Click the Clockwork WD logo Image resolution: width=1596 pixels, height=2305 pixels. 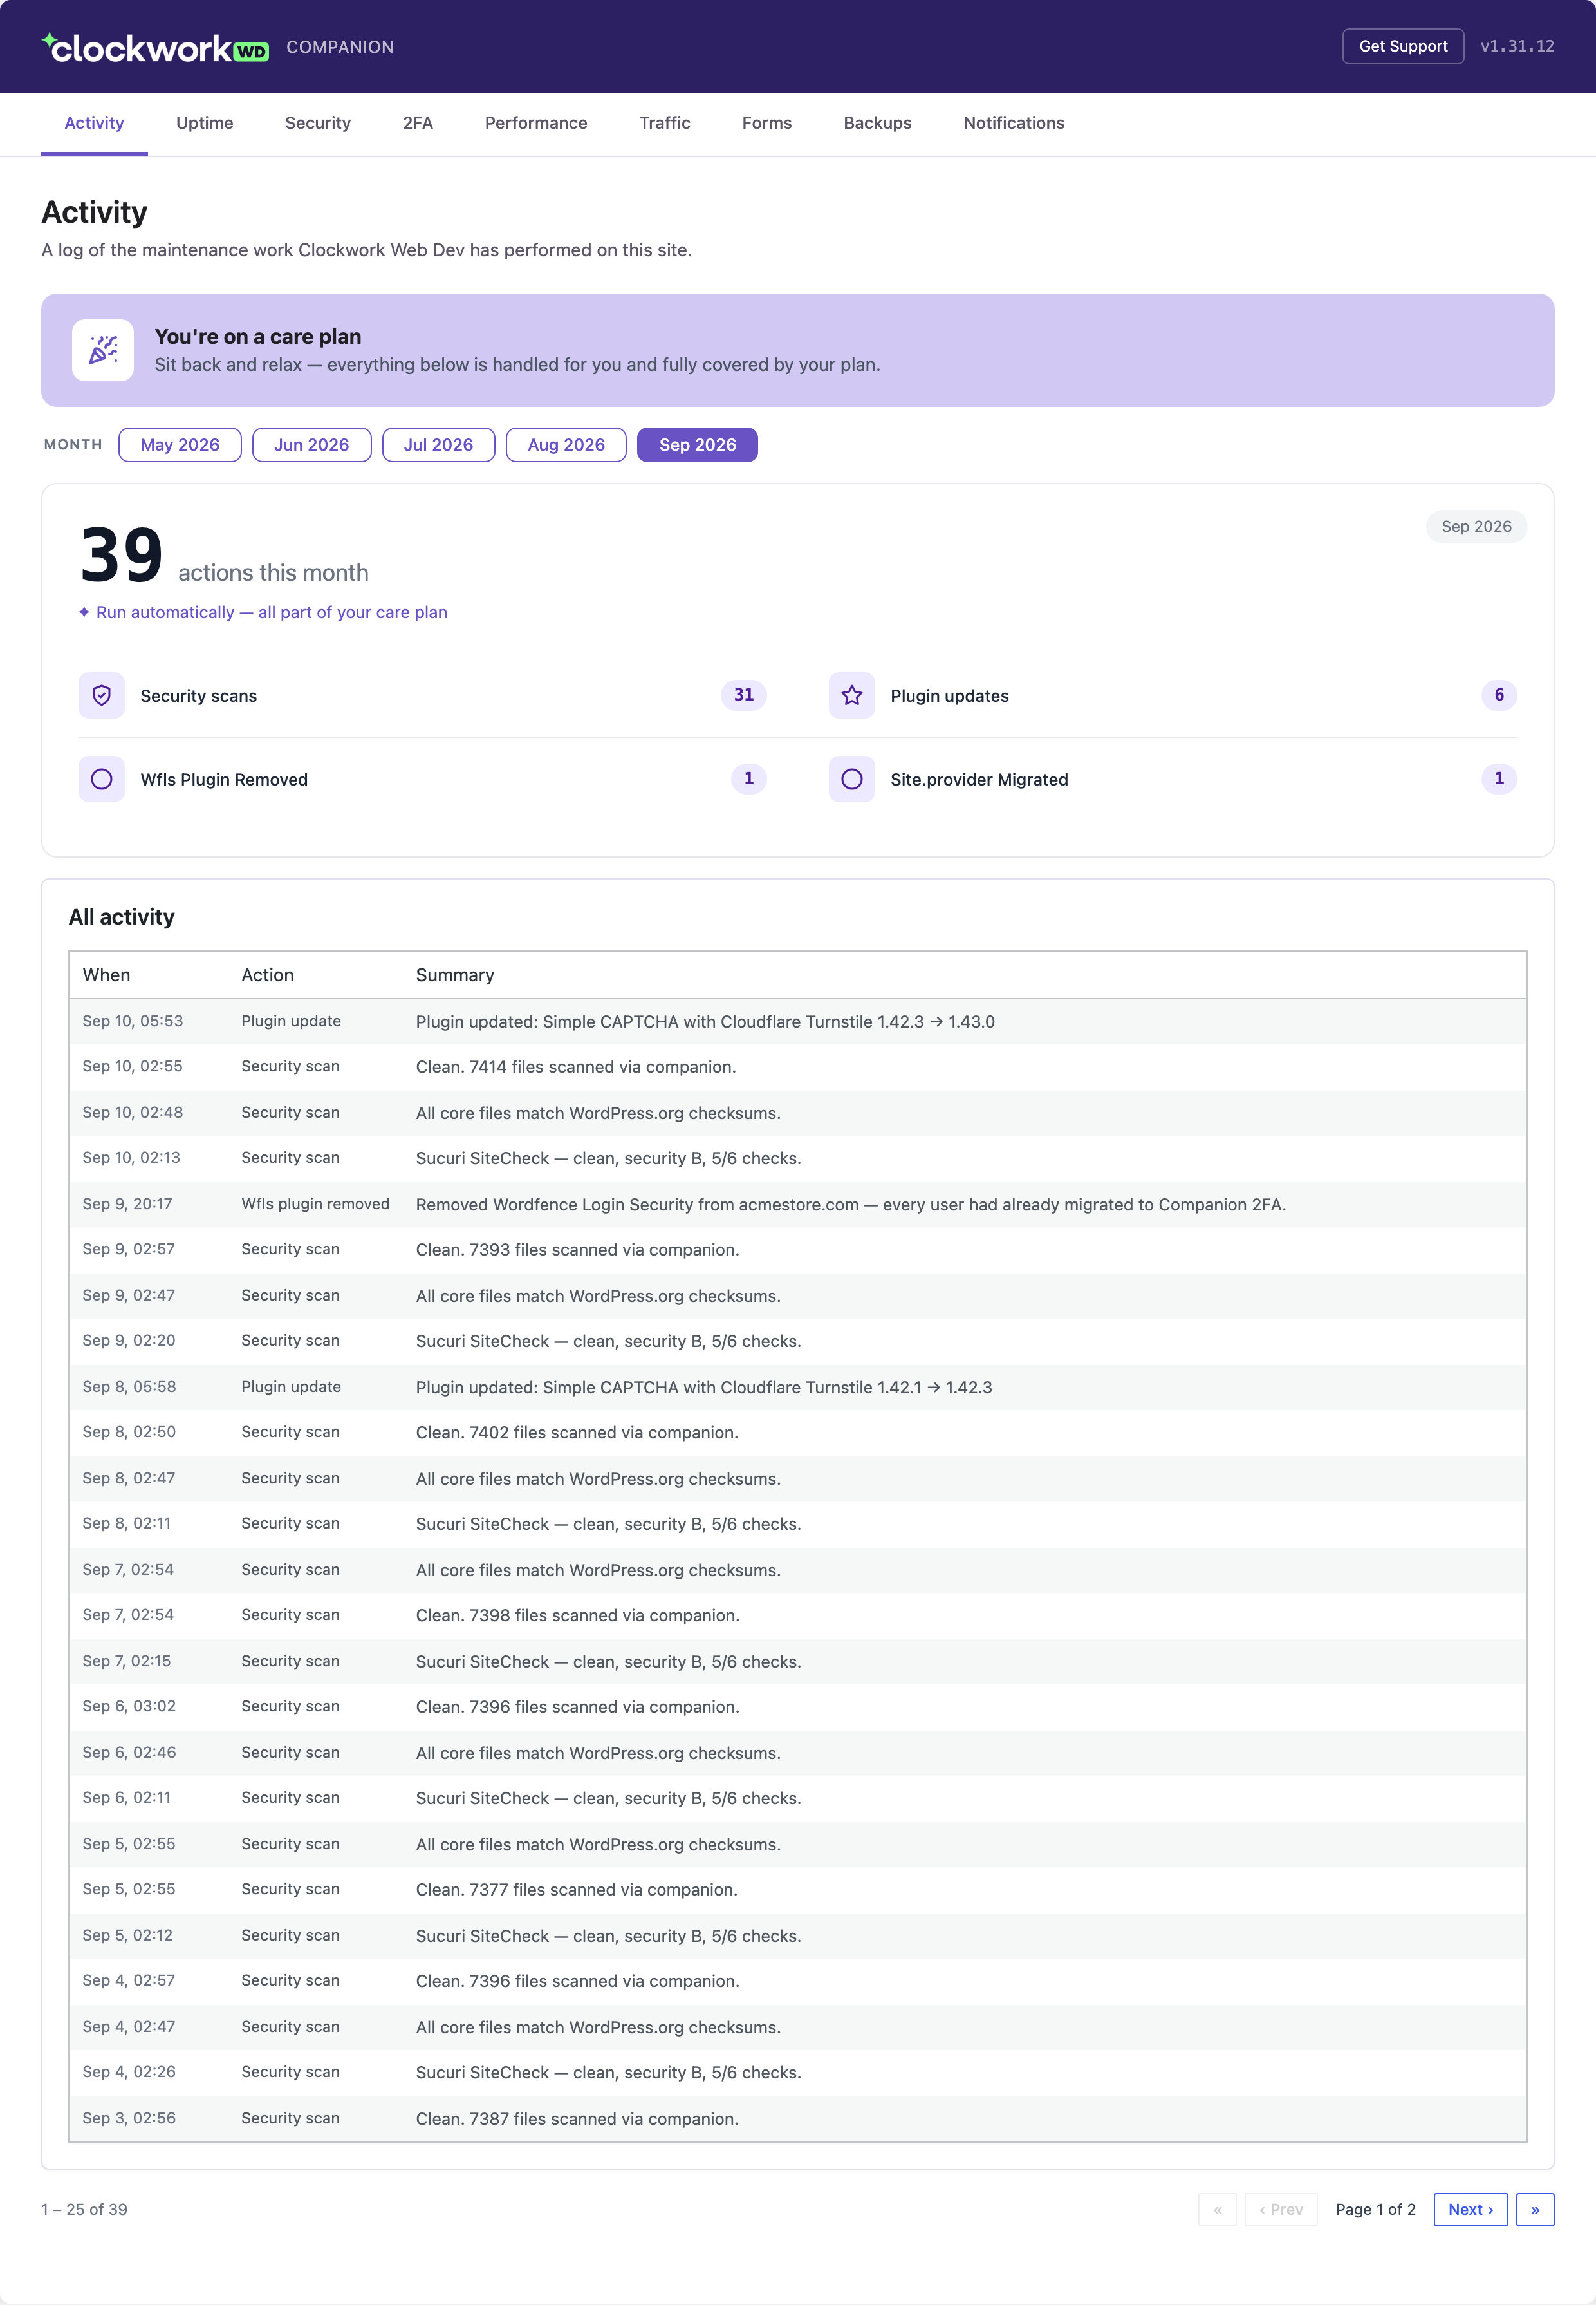point(155,47)
